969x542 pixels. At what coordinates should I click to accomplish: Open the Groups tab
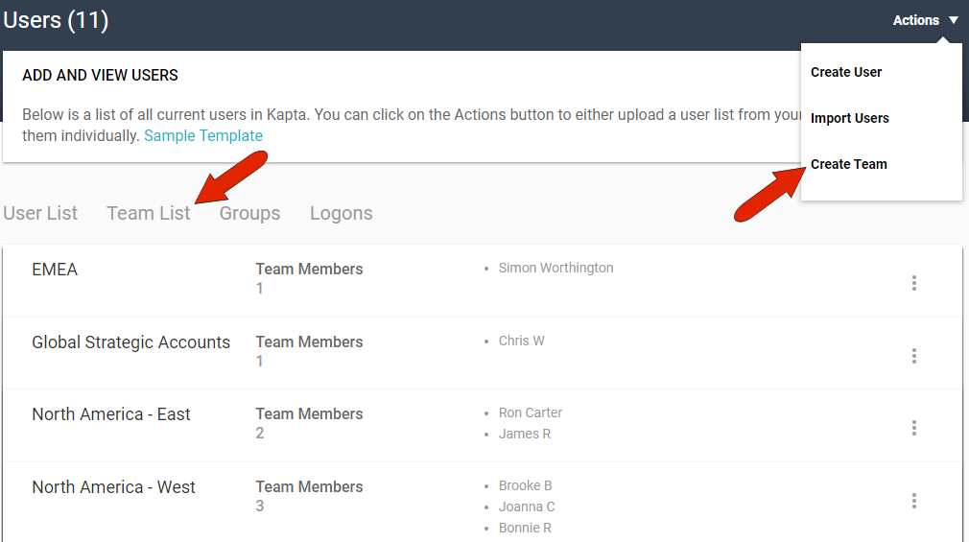tap(249, 213)
